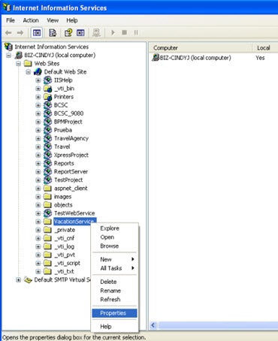Image resolution: width=278 pixels, height=341 pixels.
Task: Click the ReportServer application icon
Action: tap(47, 171)
